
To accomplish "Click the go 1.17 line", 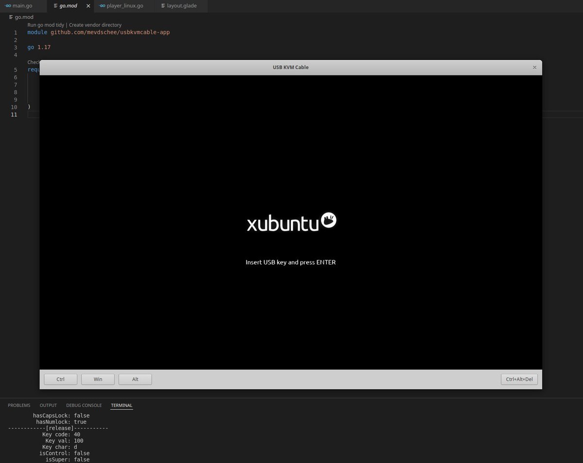I will click(39, 47).
